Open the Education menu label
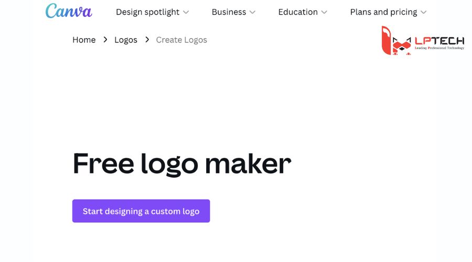This screenshot has height=262, width=472. coord(298,12)
